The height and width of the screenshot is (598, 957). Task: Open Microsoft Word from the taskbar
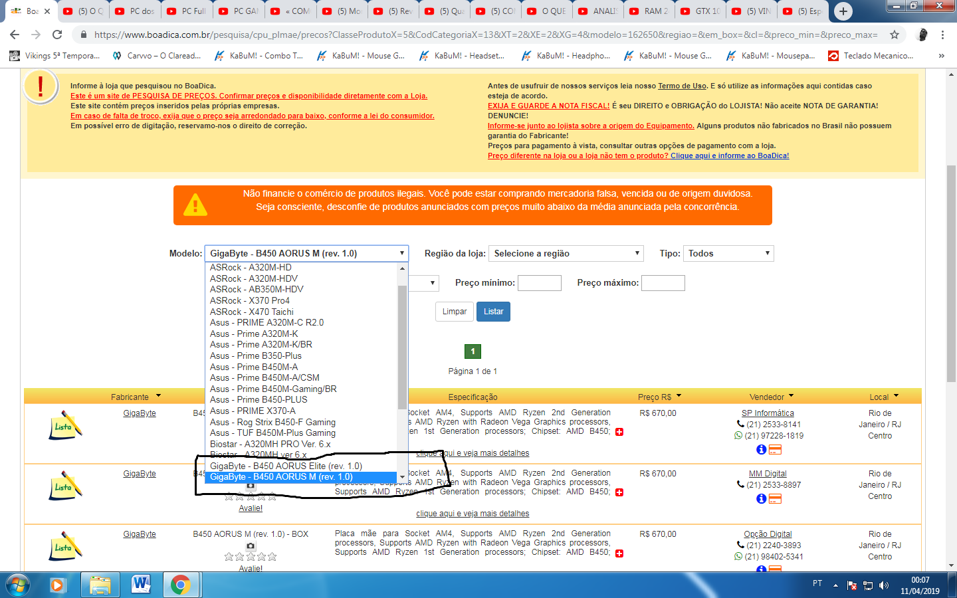coord(140,585)
